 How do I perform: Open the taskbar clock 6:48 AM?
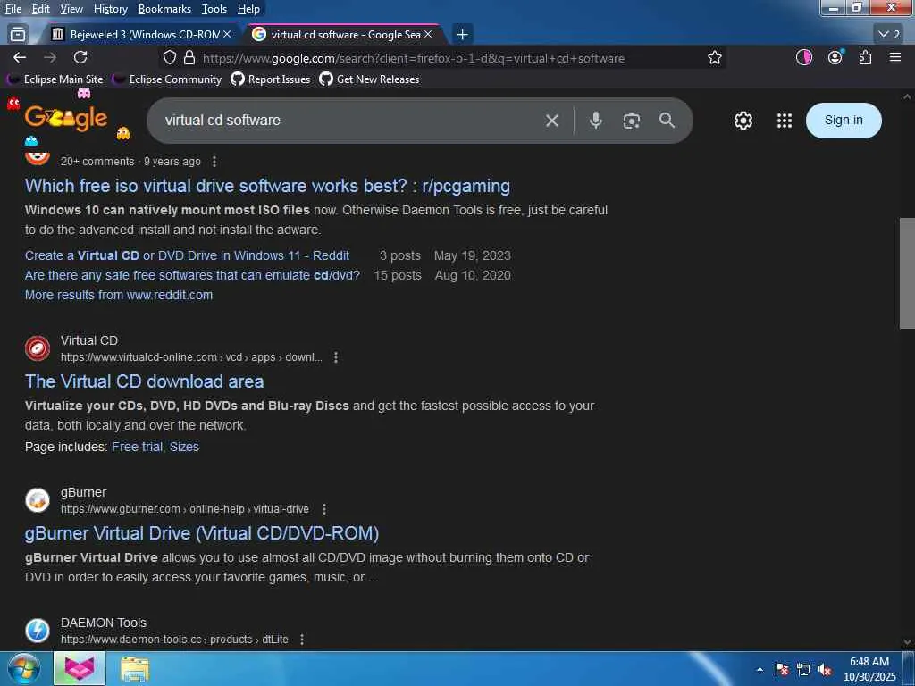(869, 669)
